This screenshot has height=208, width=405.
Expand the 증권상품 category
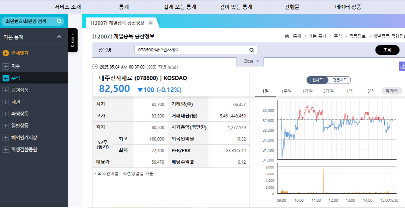[x=6, y=90]
